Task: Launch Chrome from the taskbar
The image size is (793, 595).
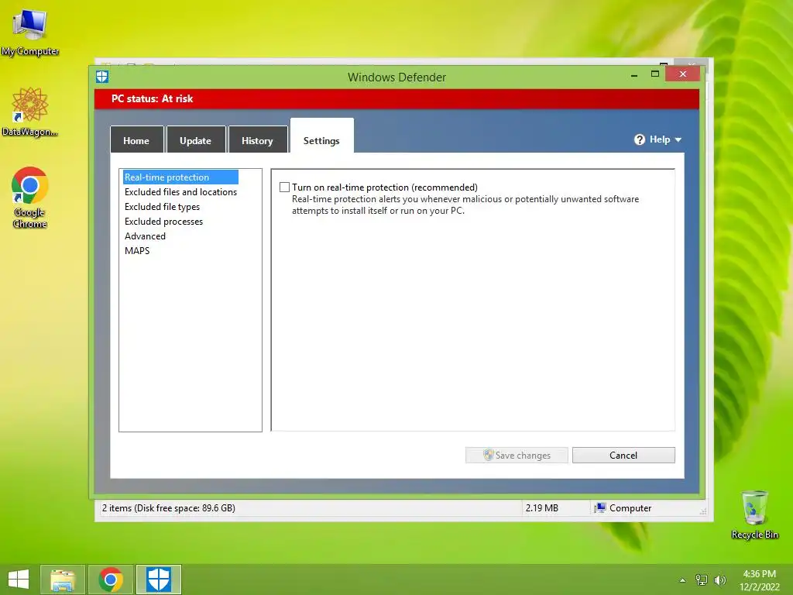Action: [x=111, y=580]
